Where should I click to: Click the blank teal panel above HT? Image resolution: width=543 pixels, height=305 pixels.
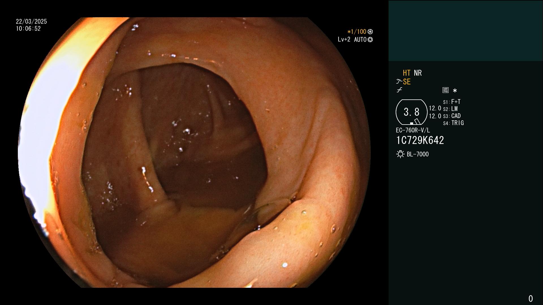(466, 31)
